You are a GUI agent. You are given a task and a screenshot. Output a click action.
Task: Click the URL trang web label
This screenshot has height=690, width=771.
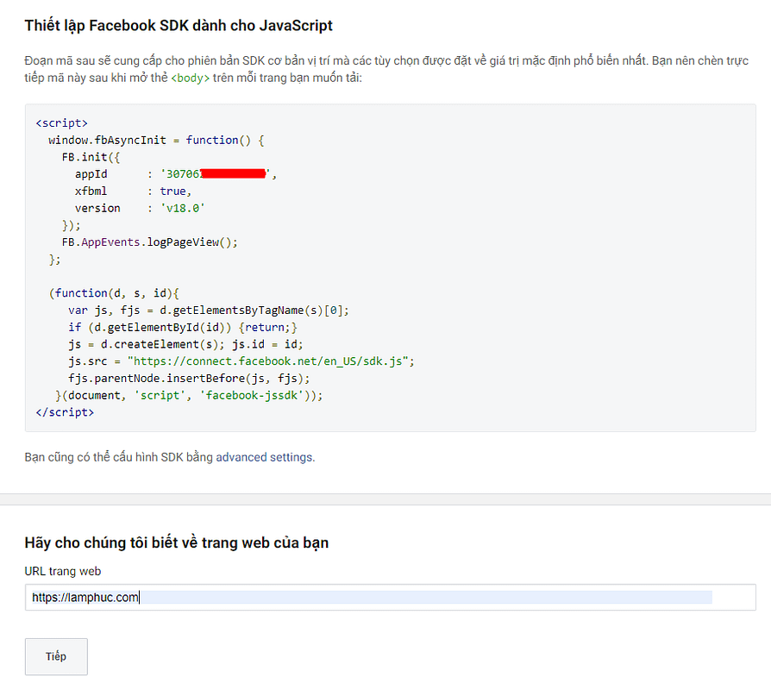(x=63, y=572)
